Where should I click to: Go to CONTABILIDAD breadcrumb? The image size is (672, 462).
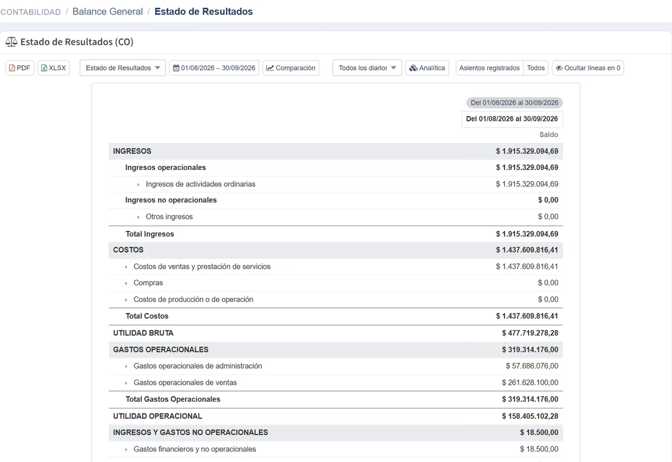(x=30, y=12)
